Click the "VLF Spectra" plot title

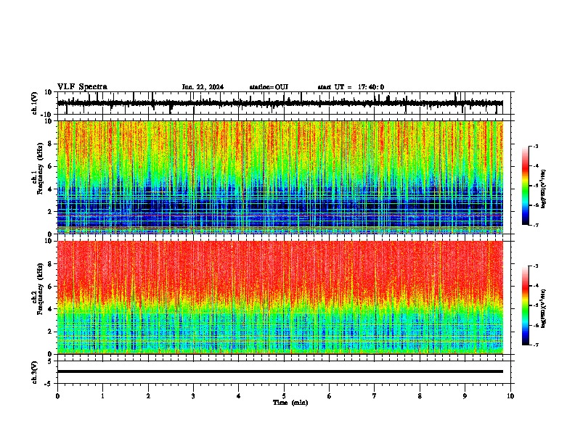coord(82,87)
